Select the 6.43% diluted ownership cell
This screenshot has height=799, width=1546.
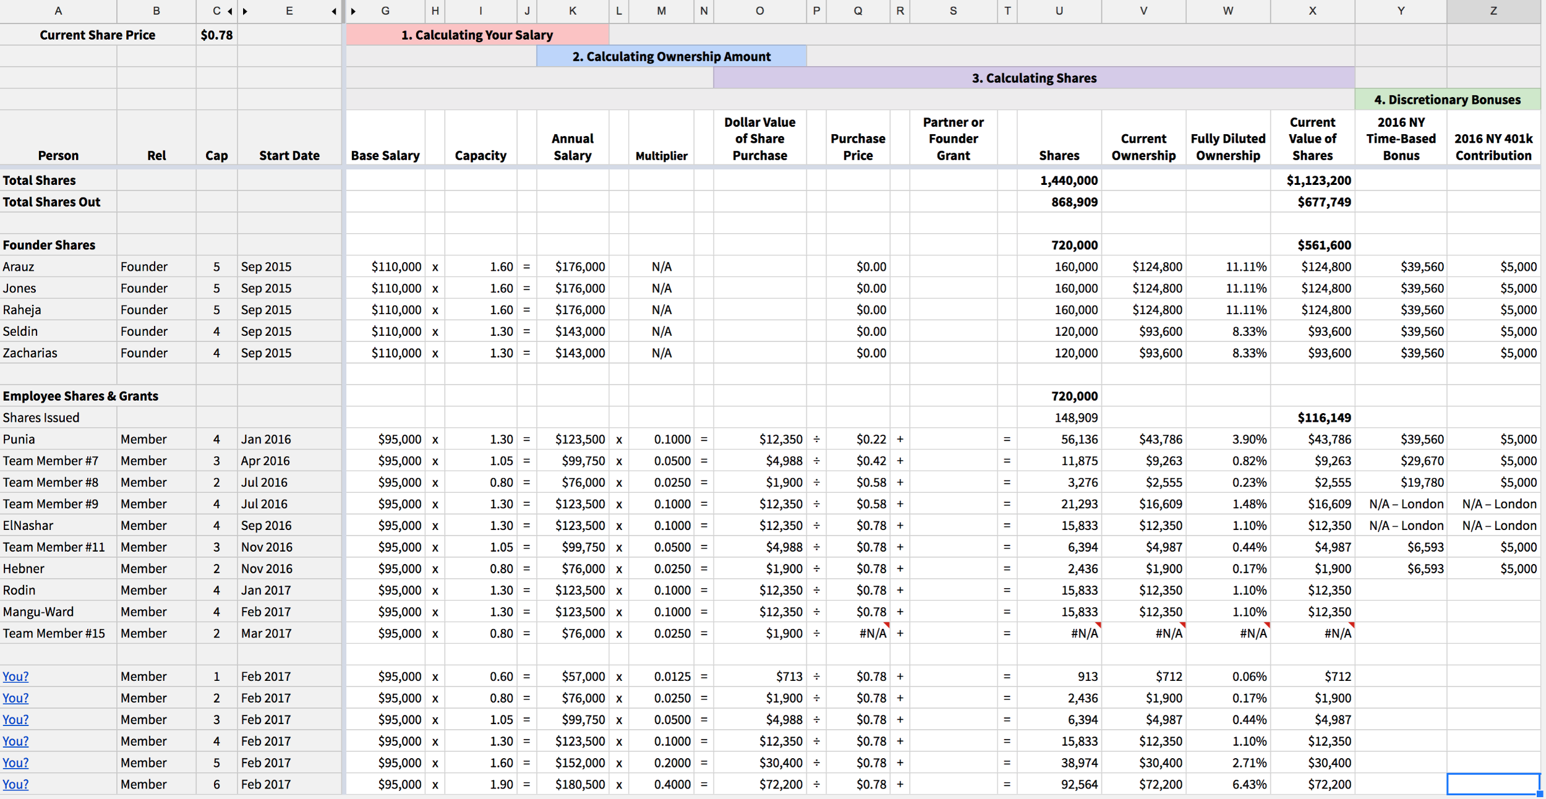click(x=1228, y=784)
